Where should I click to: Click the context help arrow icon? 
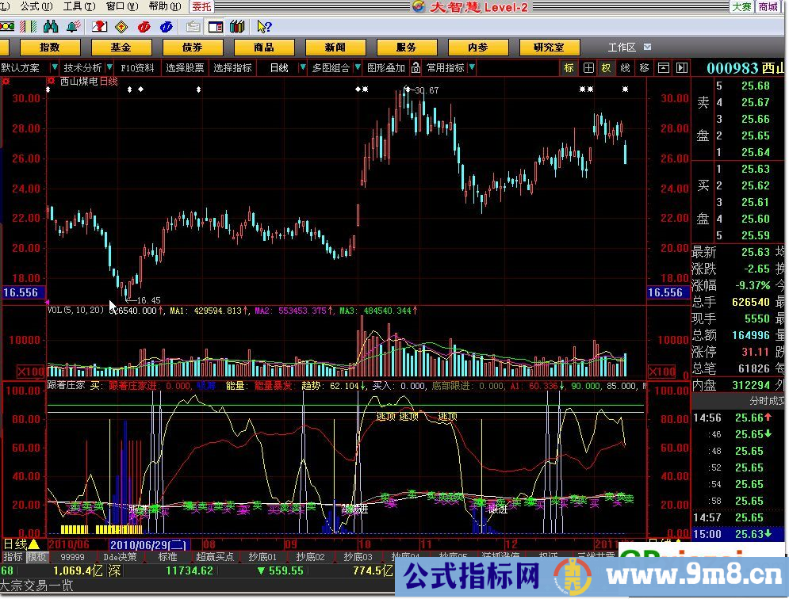tap(263, 28)
